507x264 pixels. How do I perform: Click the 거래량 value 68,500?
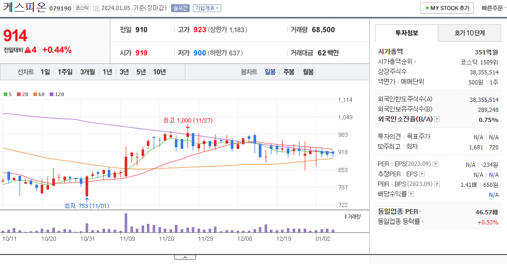click(323, 30)
